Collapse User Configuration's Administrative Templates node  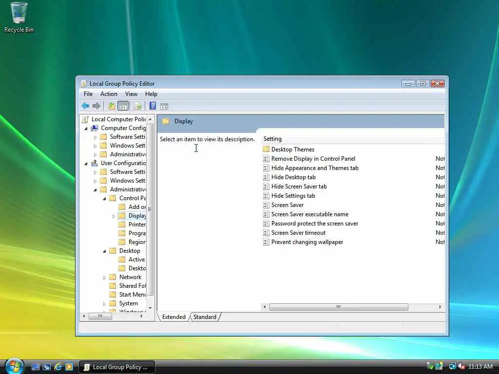click(x=95, y=190)
